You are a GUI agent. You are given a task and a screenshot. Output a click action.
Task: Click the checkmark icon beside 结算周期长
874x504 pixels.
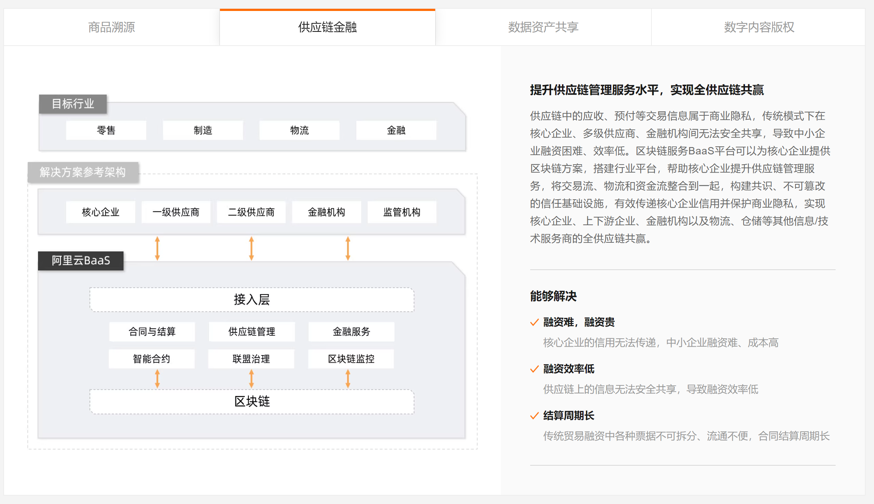click(x=534, y=416)
